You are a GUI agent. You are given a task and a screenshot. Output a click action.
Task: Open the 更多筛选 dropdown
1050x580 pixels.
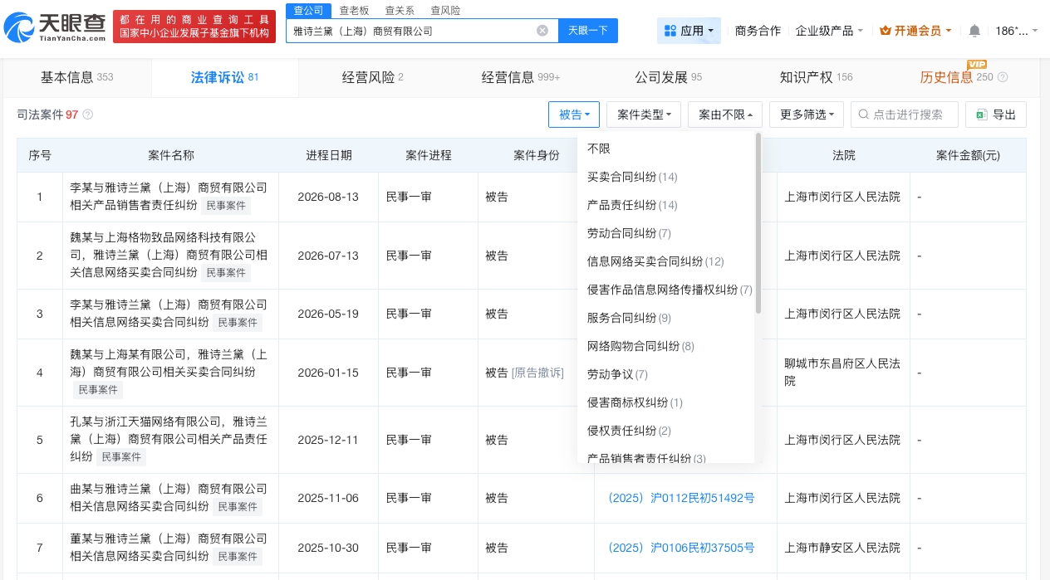pos(807,115)
